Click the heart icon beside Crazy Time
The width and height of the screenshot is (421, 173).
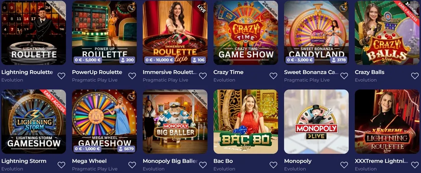click(273, 76)
